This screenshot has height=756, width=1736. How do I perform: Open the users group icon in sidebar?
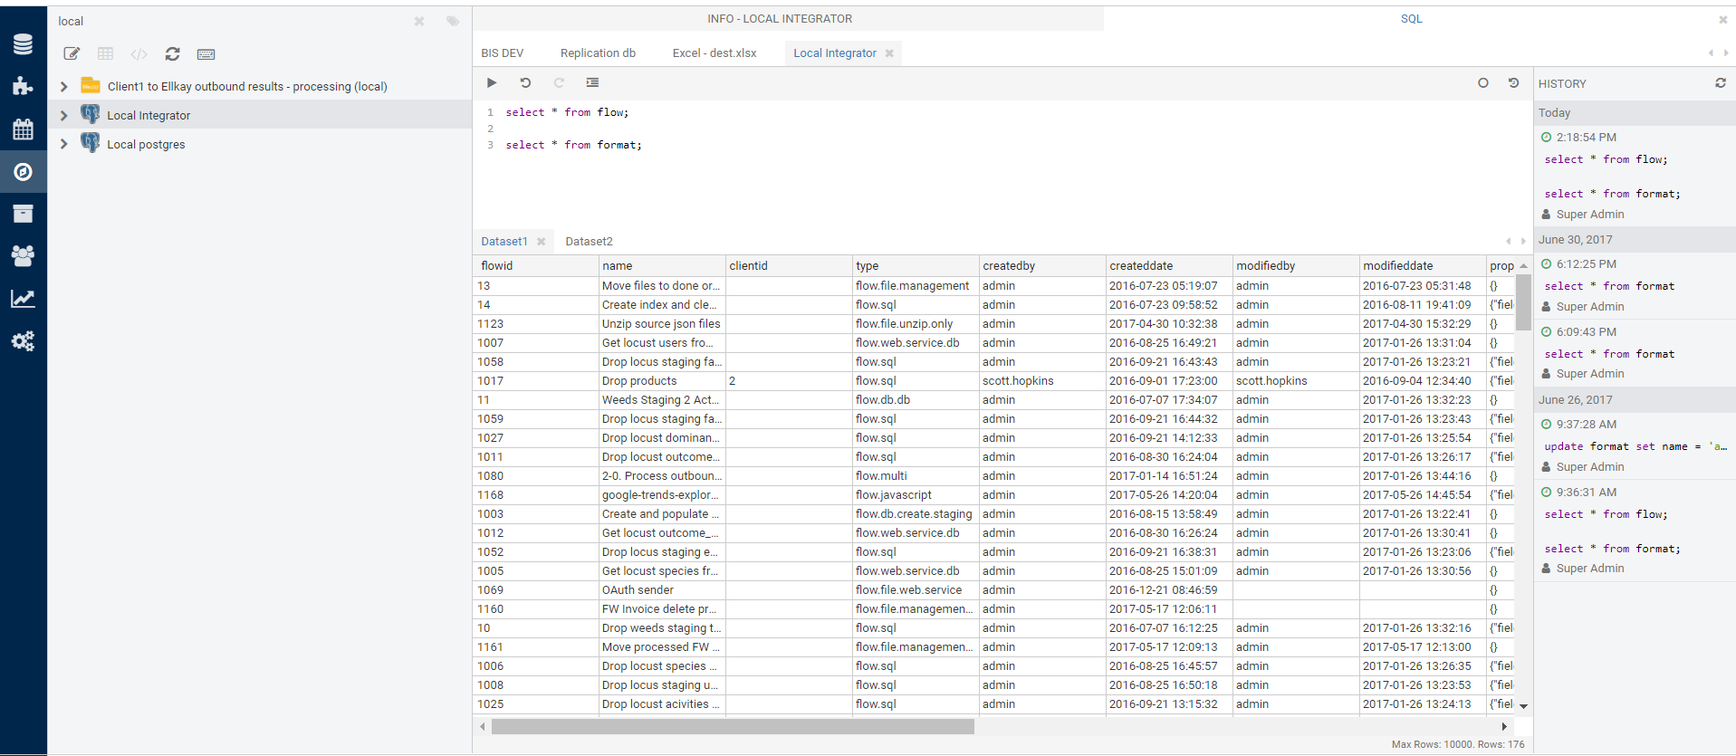point(23,256)
